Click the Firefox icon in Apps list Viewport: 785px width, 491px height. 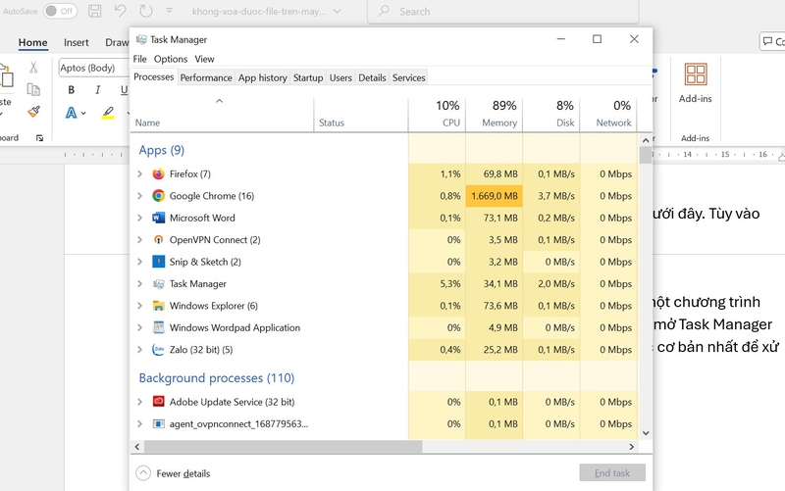pos(158,174)
